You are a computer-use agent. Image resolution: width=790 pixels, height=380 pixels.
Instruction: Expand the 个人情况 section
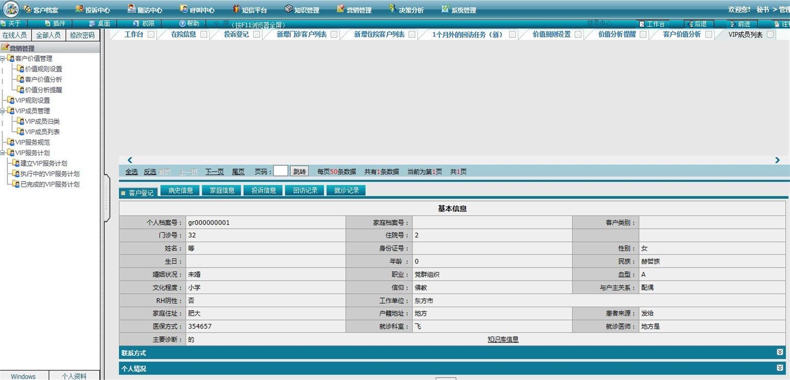coord(780,368)
